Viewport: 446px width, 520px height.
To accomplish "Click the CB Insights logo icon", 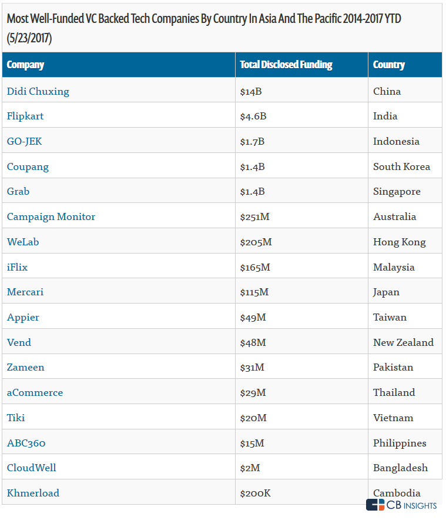I will click(x=375, y=505).
